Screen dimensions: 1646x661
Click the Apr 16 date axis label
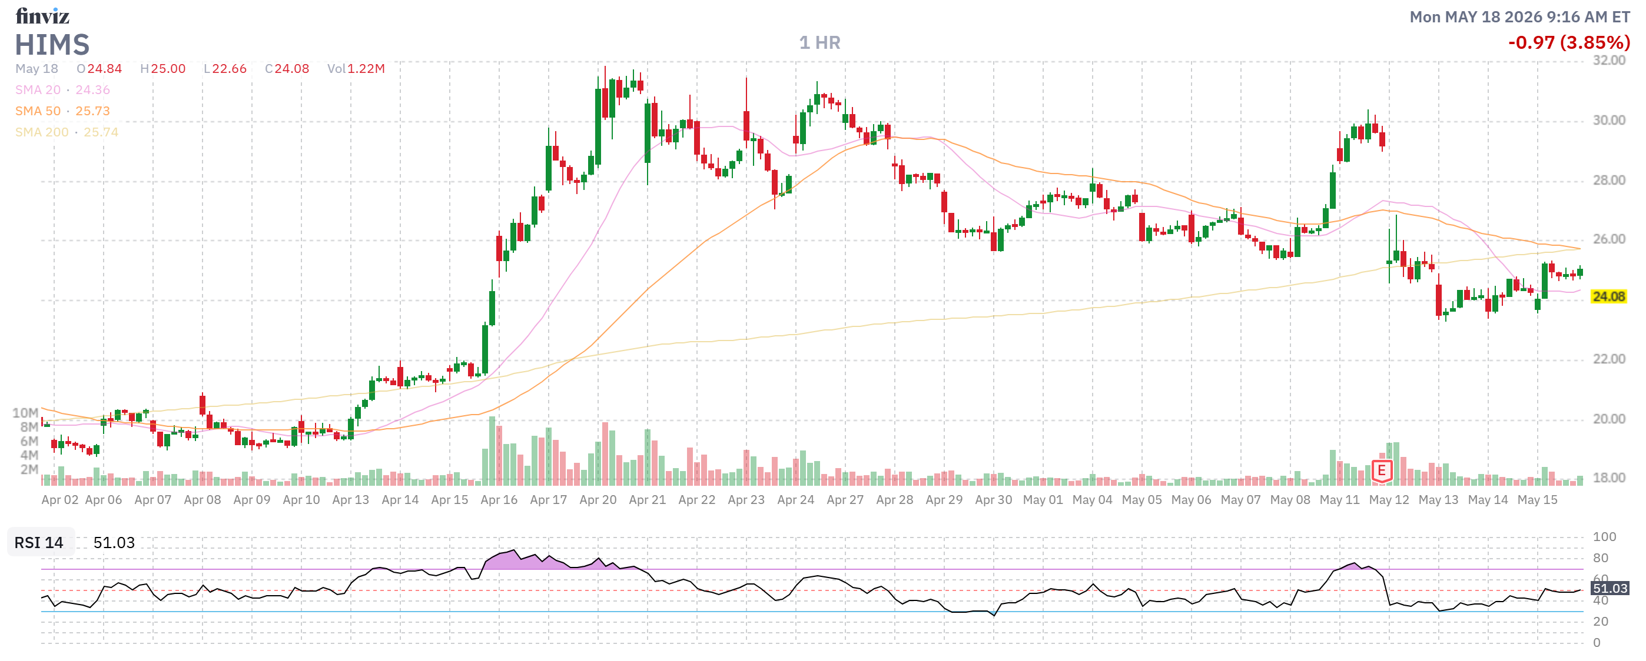point(499,500)
